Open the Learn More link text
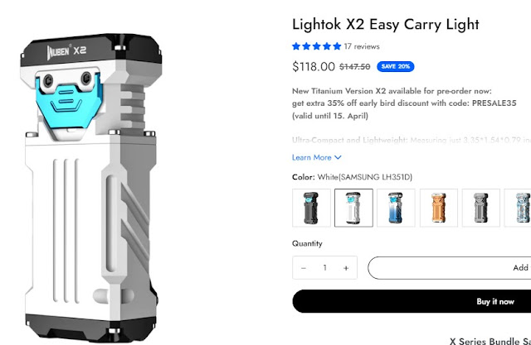The height and width of the screenshot is (345, 531). pyautogui.click(x=312, y=157)
